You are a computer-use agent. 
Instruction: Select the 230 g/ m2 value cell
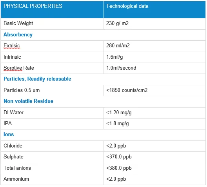click(154, 24)
